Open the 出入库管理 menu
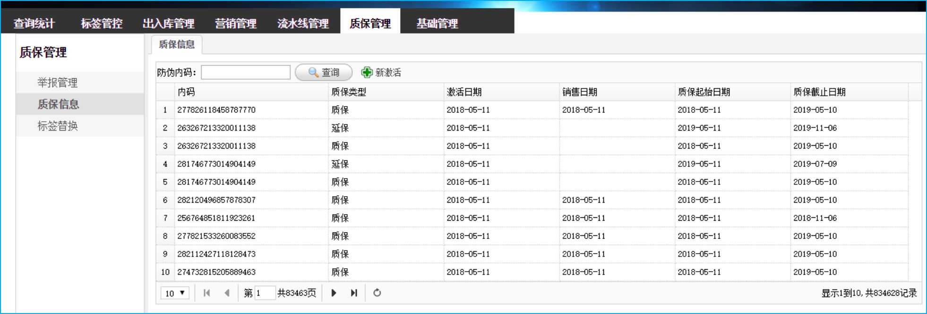This screenshot has width=927, height=314. (x=169, y=23)
